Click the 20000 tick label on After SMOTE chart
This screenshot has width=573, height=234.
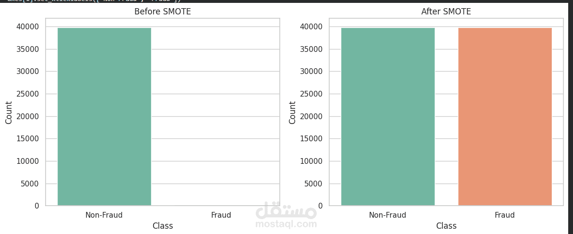tap(311, 116)
